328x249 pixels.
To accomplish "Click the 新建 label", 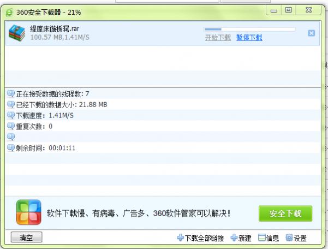I will [x=245, y=238].
